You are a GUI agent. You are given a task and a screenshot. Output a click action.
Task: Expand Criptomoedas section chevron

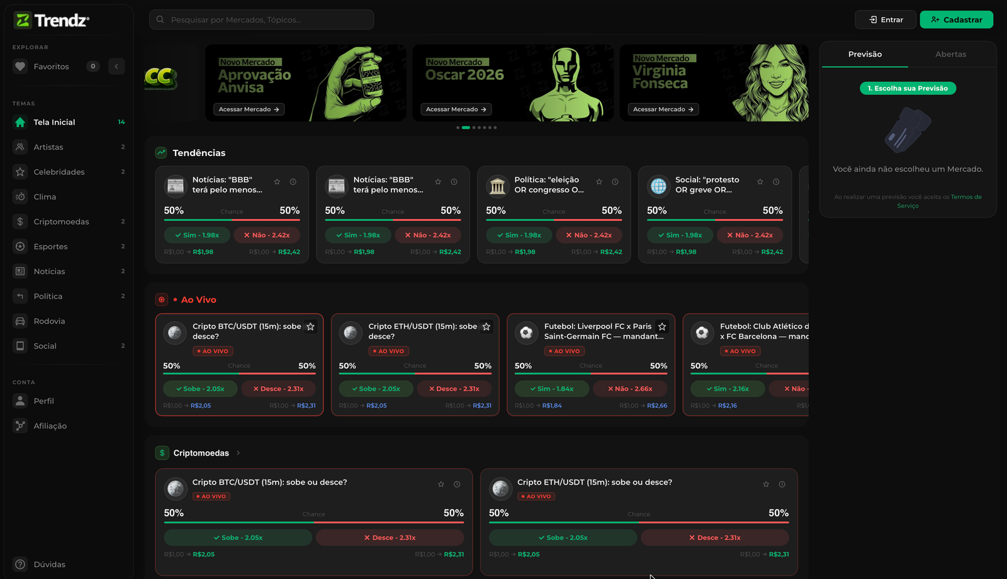pyautogui.click(x=238, y=453)
